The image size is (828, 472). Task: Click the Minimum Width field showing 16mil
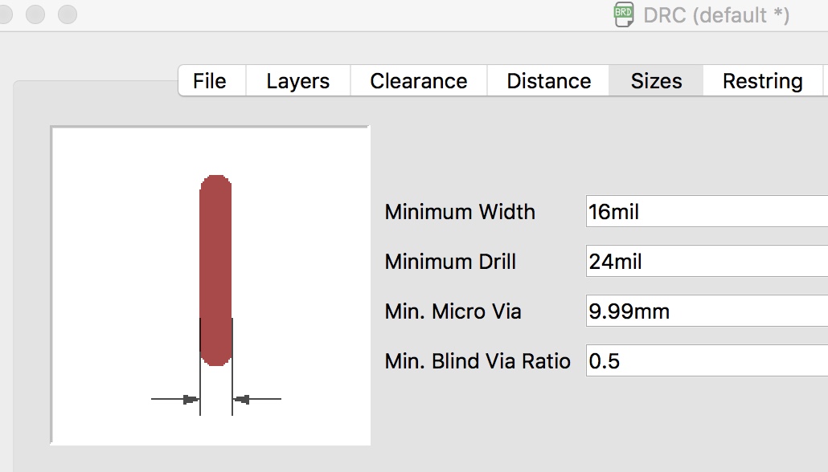[707, 213]
